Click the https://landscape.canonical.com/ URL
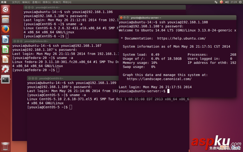The width and height of the screenshot is (243, 152). [x=159, y=79]
